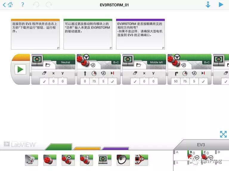Edit x value on Middle left Display block
Screen dimensions: 229x171
click(144, 81)
